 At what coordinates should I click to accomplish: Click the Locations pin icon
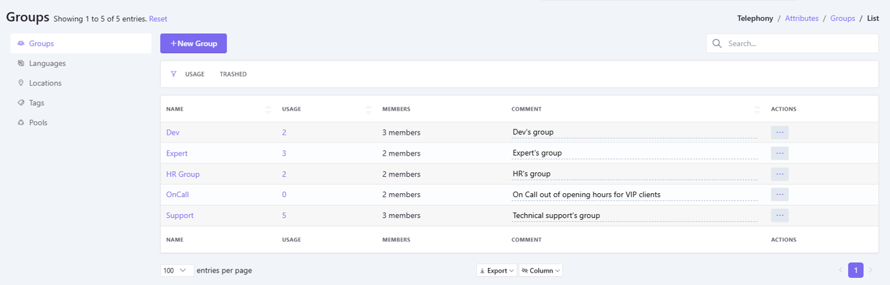tap(21, 83)
